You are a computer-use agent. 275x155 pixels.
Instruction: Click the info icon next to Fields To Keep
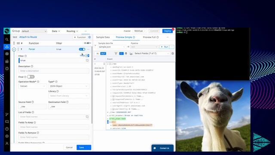(x=35, y=122)
